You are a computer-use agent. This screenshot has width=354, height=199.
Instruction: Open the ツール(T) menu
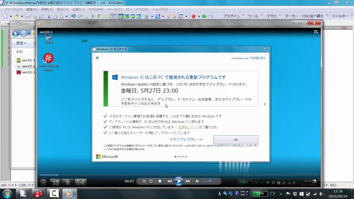(x=114, y=9)
